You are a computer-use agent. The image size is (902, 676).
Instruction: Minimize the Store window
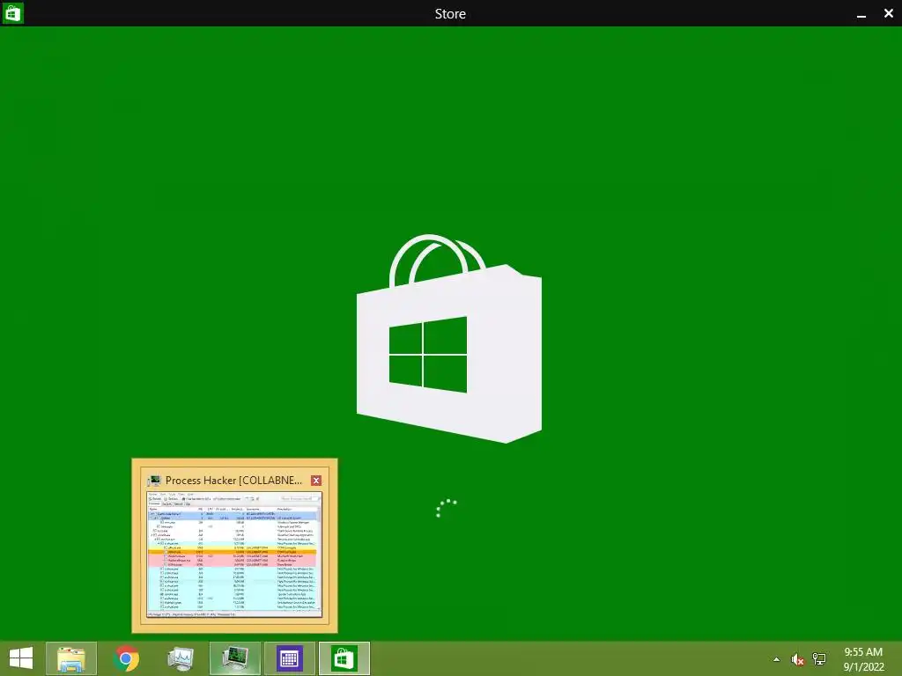[x=861, y=14]
